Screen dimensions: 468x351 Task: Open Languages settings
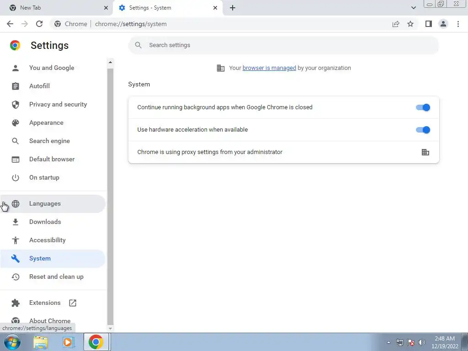pyautogui.click(x=53, y=203)
